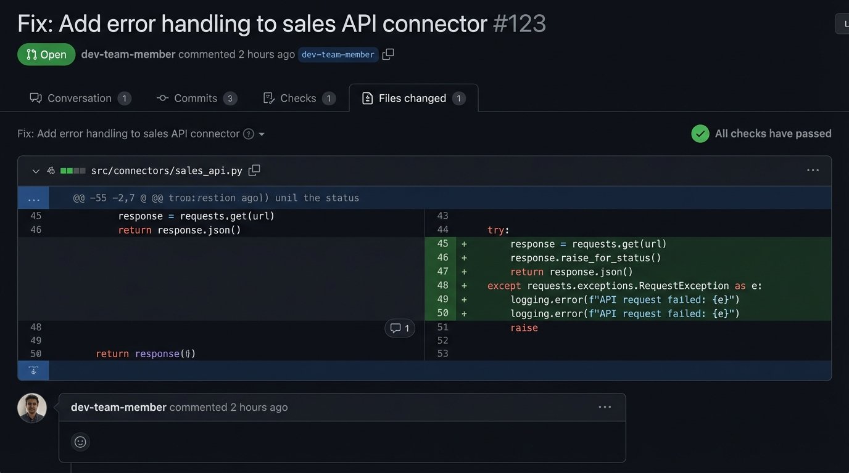
Task: Click the commenter's avatar picture
Action: pos(31,408)
